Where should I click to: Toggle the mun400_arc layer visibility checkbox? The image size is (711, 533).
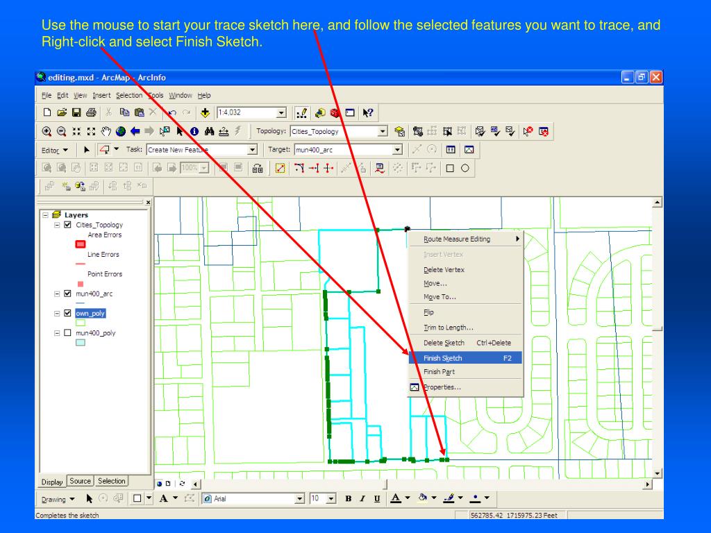(67, 294)
